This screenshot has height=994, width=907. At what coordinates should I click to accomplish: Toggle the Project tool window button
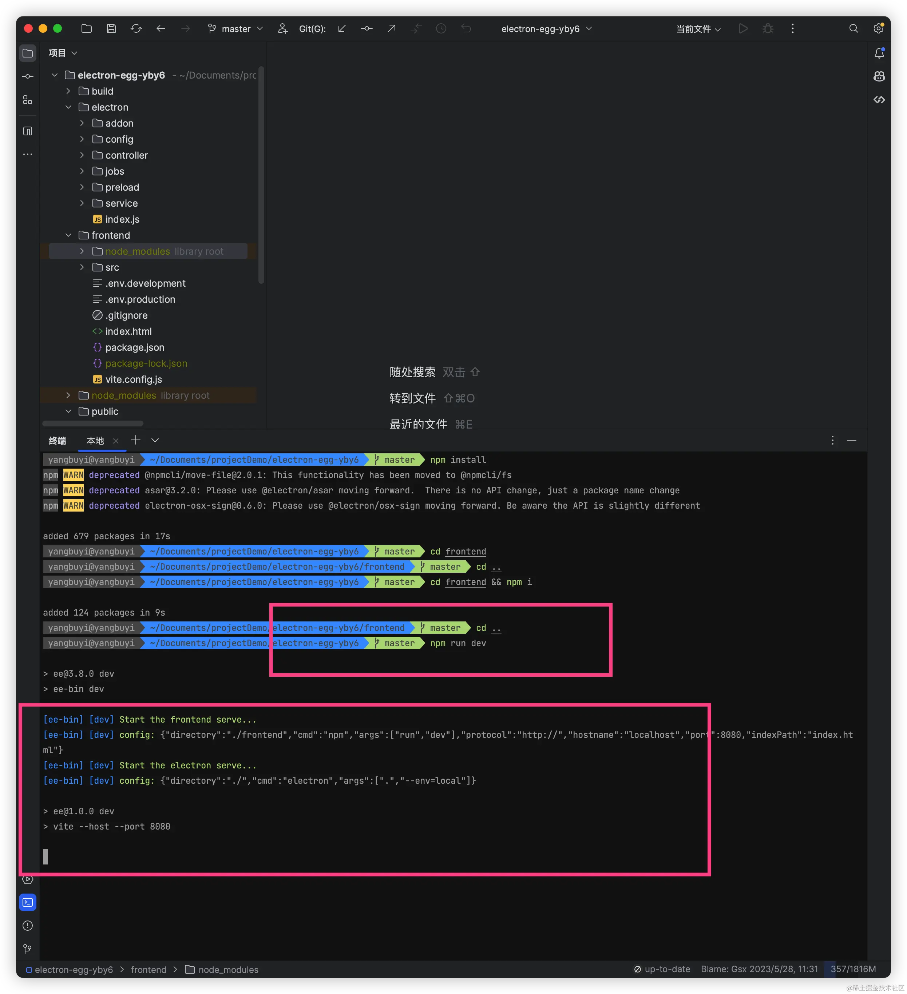coord(28,53)
